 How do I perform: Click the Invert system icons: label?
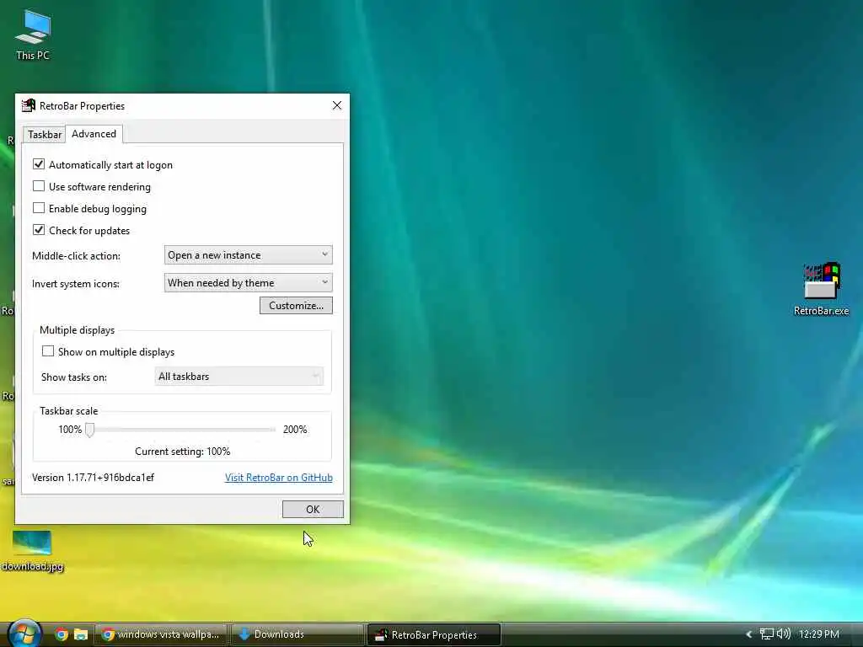pyautogui.click(x=75, y=284)
